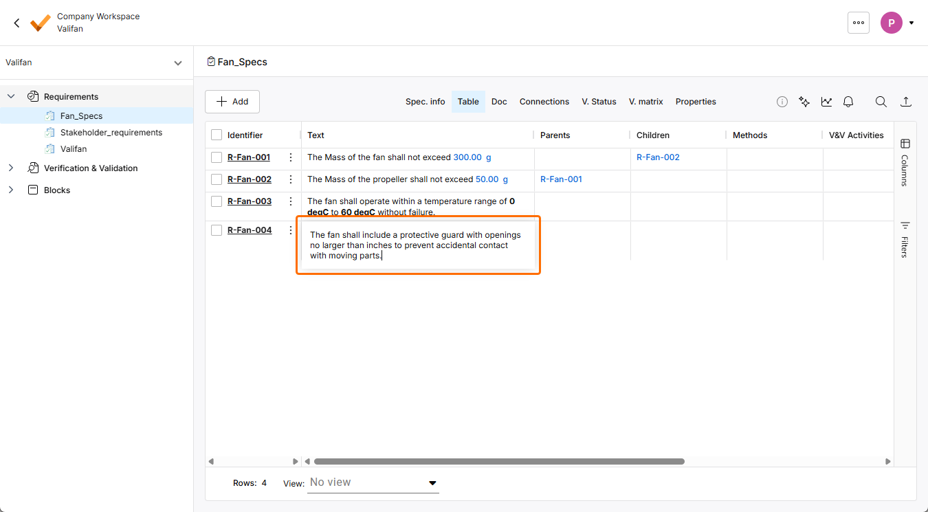Click the Add requirement button
928x512 pixels.
[x=232, y=102]
